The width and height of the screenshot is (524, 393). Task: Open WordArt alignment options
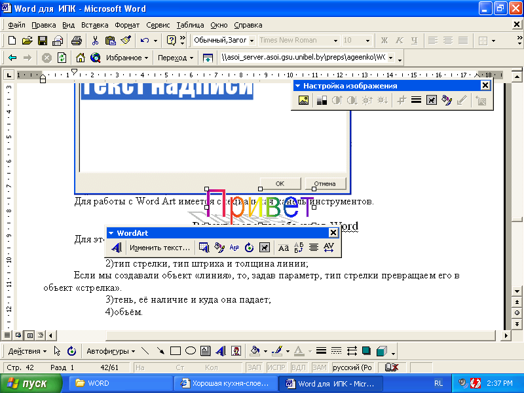pyautogui.click(x=314, y=248)
